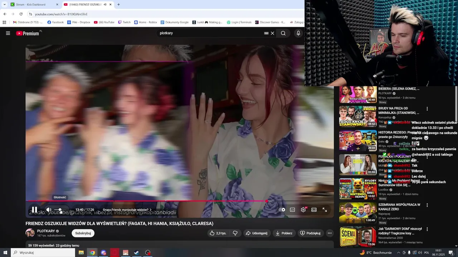Pause the YouTube video
The height and width of the screenshot is (257, 458).
click(x=34, y=210)
